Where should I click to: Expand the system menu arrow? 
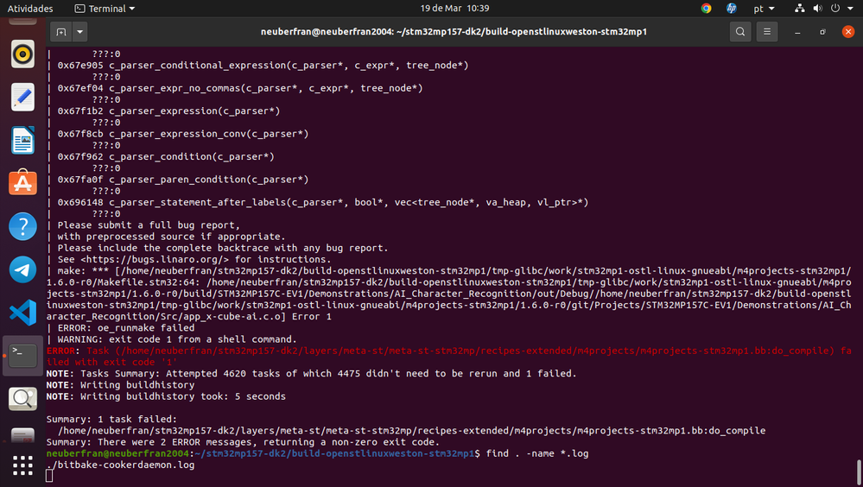(x=850, y=9)
